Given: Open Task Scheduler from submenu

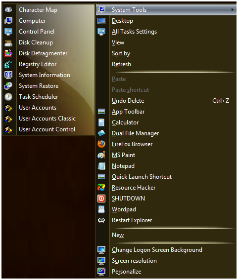Looking at the screenshot, I should (x=48, y=97).
